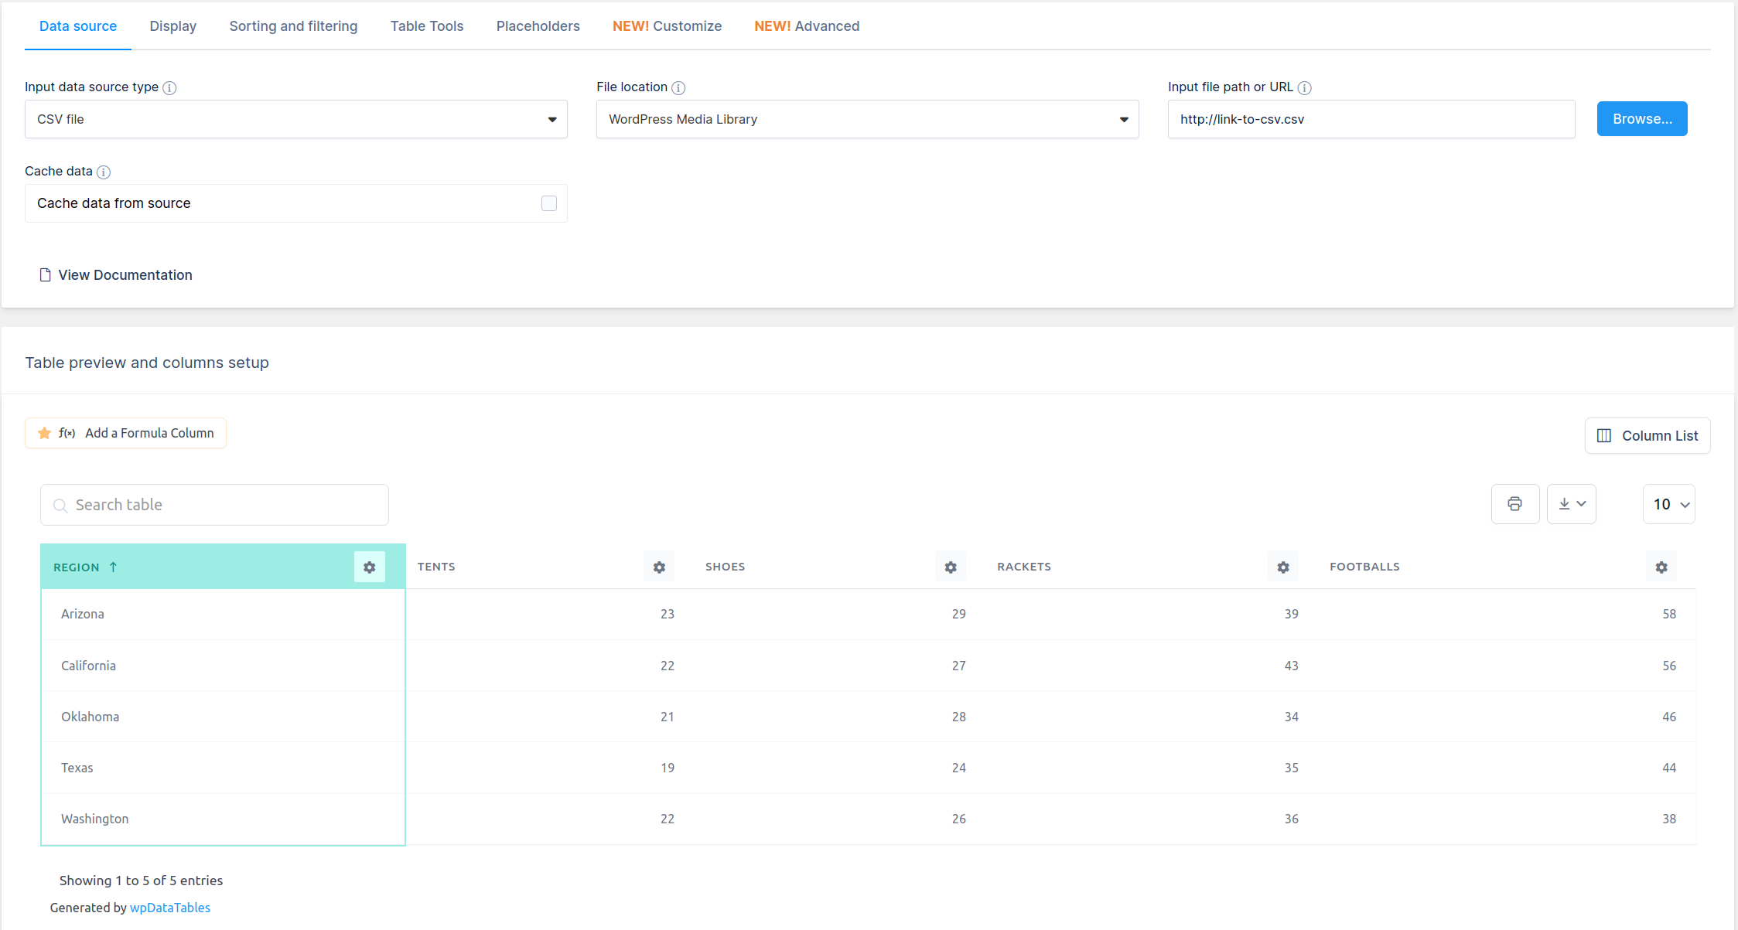Click Table preview and columns setup heading
The height and width of the screenshot is (930, 1738).
(x=147, y=363)
